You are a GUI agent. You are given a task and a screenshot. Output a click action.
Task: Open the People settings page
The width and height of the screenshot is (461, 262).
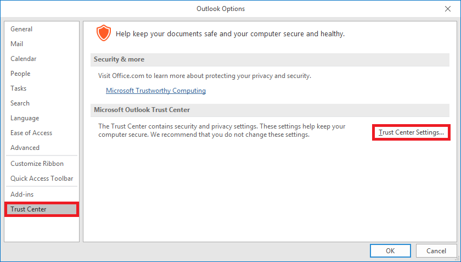tap(20, 74)
